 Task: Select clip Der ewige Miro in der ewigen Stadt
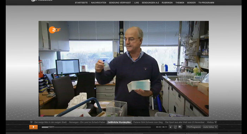click(x=50, y=122)
